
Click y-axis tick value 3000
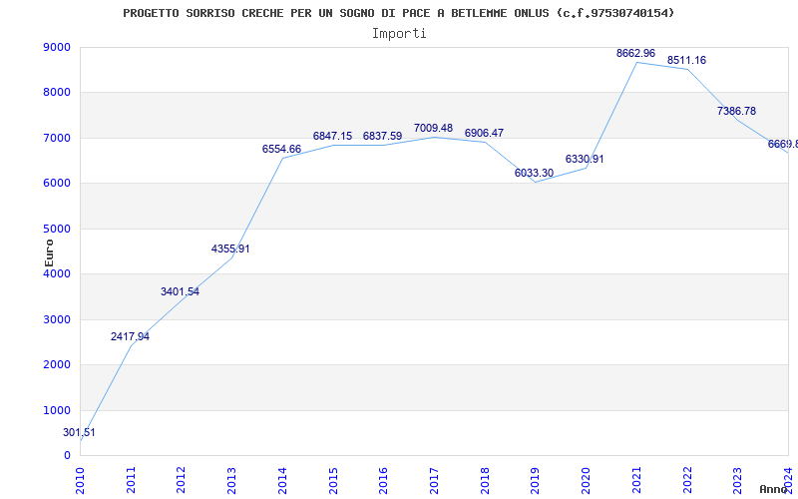coord(58,319)
